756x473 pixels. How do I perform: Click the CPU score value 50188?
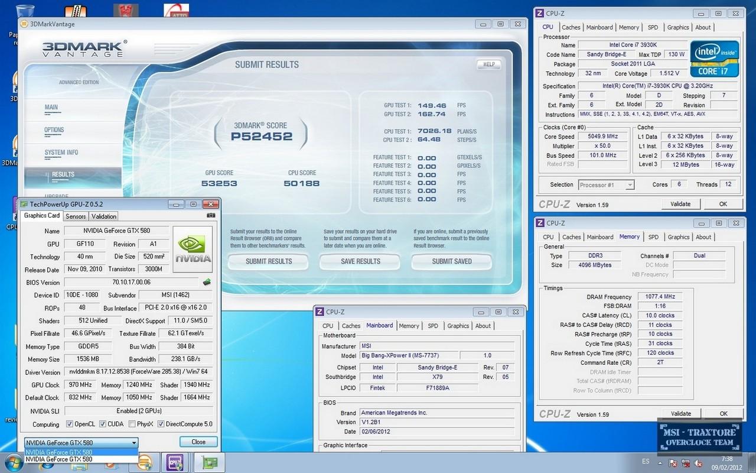(x=302, y=183)
